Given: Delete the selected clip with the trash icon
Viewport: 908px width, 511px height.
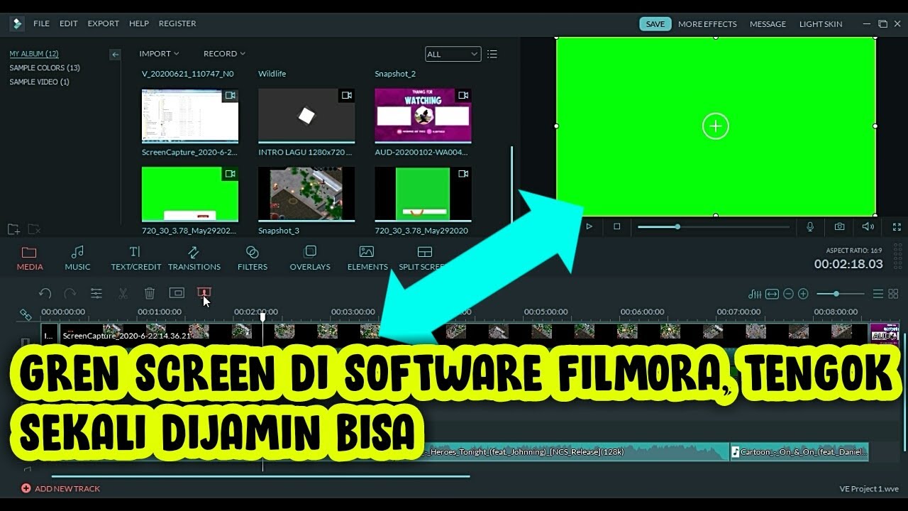Looking at the screenshot, I should (x=150, y=293).
